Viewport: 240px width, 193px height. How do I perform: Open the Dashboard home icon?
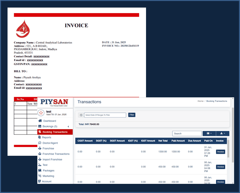coord(40,121)
